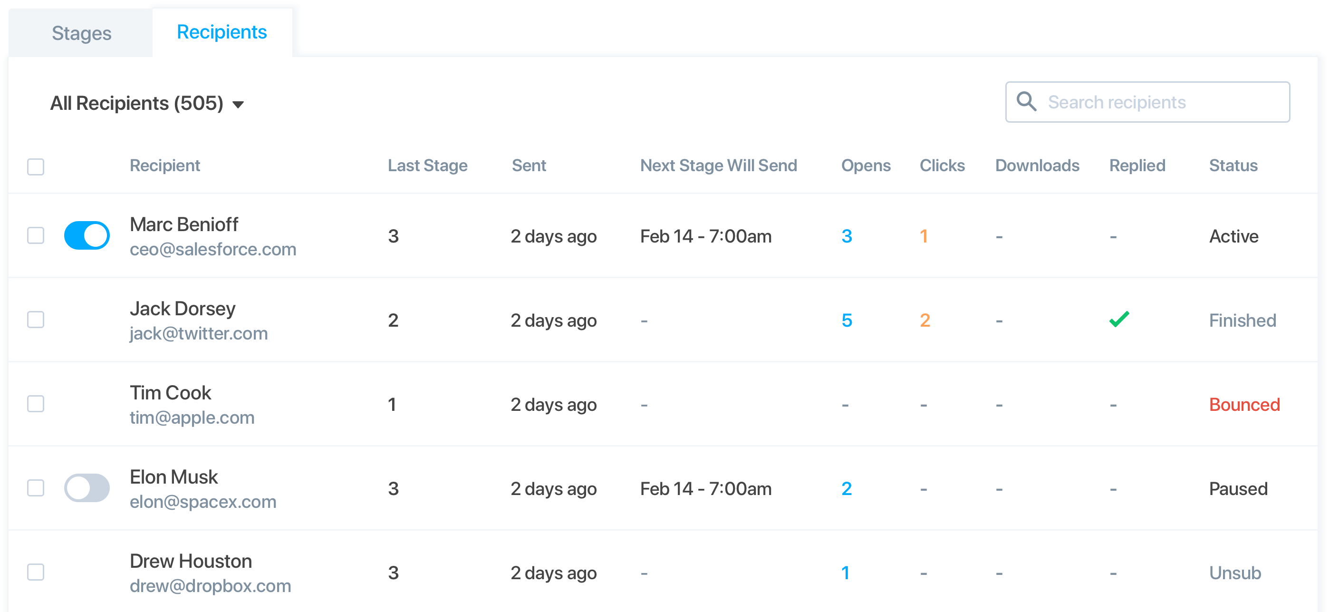1329x612 pixels.
Task: Click Marc Benioff's clicks count 1
Action: click(x=924, y=236)
